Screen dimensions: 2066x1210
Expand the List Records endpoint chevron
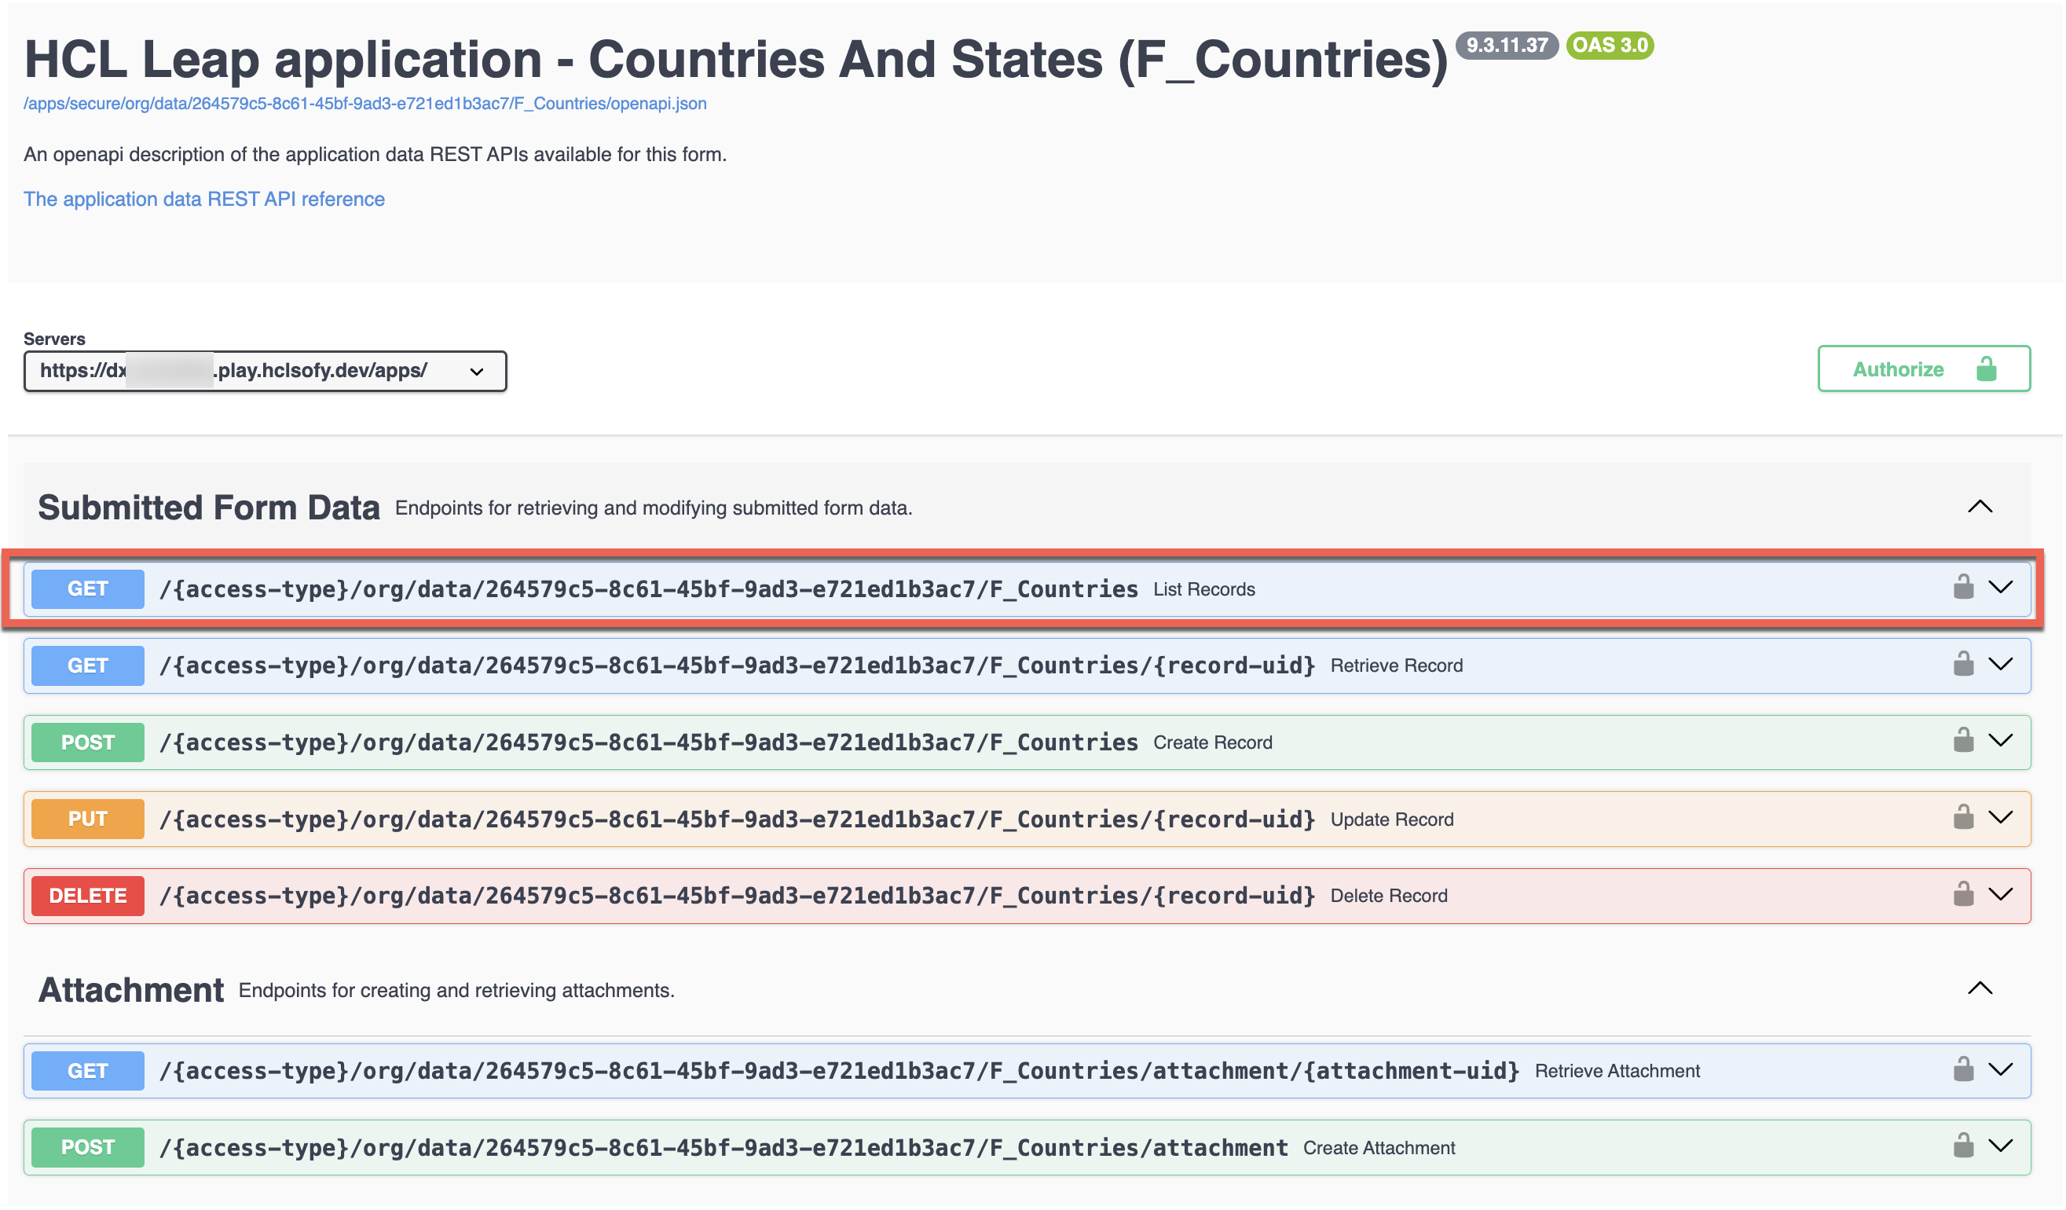point(2001,587)
